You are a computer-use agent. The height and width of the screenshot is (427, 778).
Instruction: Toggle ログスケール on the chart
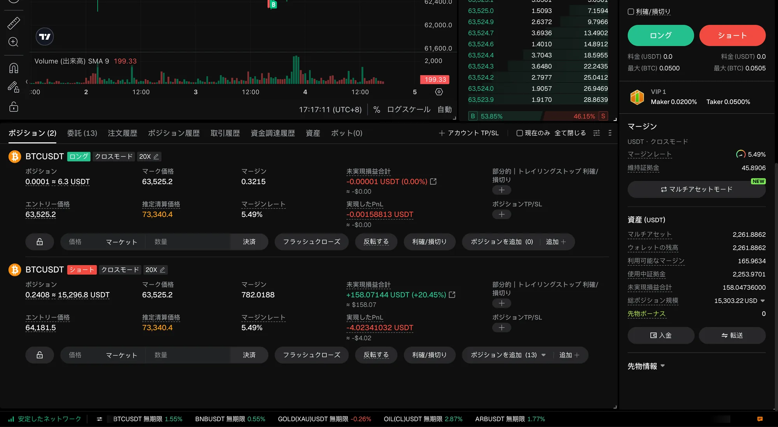(x=408, y=110)
